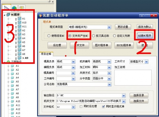Open 机床编号 dropdown
Image resolution: width=159 pixels, height=117 pixels.
click(x=109, y=62)
